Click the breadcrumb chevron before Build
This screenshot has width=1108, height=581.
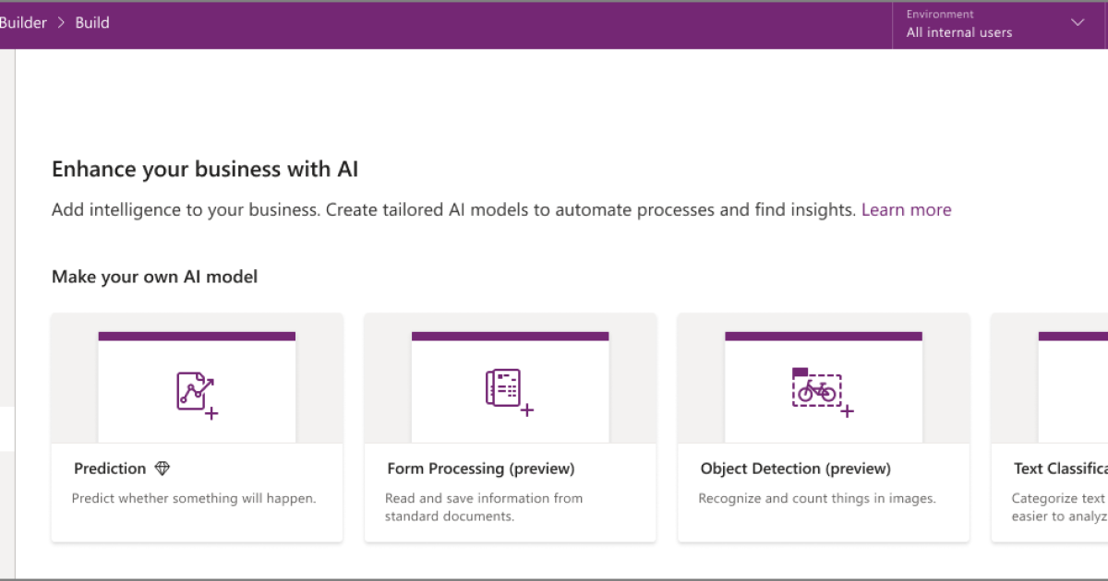tap(61, 23)
